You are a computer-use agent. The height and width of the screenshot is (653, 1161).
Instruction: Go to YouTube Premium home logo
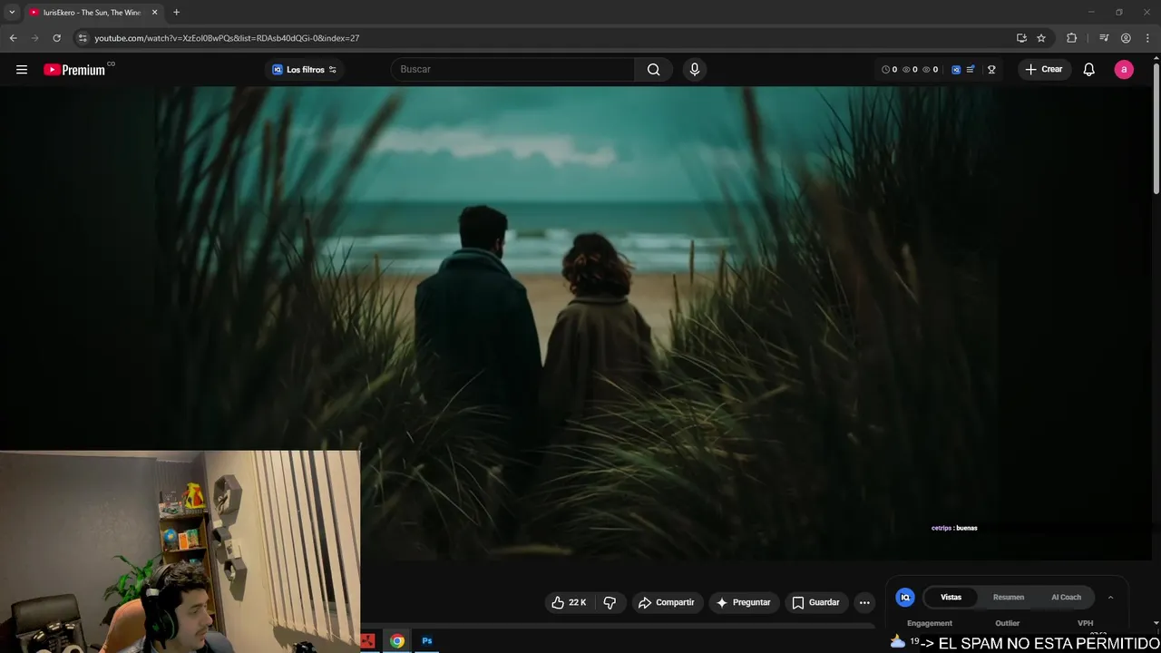pyautogui.click(x=74, y=70)
